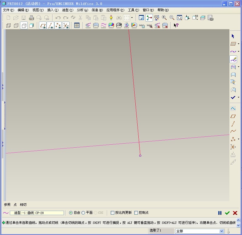Expand the checkmark tool dropdown arrow
The width and height of the screenshot is (242, 235).
coord(239,97)
